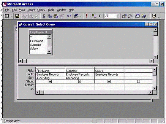Click the Print toolbar icon
Screen dimensions: 166x124
[25, 16]
